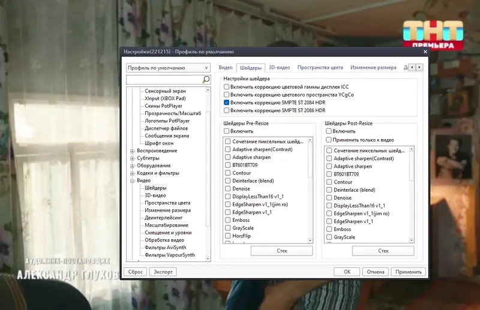Select Сообщения экрана tree item
This screenshot has height=310, width=480.
pyautogui.click(x=167, y=136)
